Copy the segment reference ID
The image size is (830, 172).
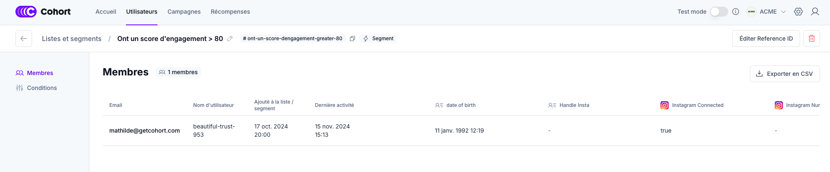352,39
